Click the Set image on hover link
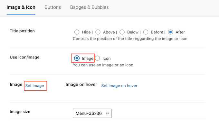The height and width of the screenshot is (124, 219). [119, 86]
